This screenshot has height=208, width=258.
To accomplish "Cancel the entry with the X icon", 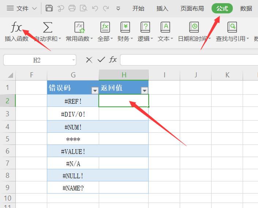I will tap(89, 60).
